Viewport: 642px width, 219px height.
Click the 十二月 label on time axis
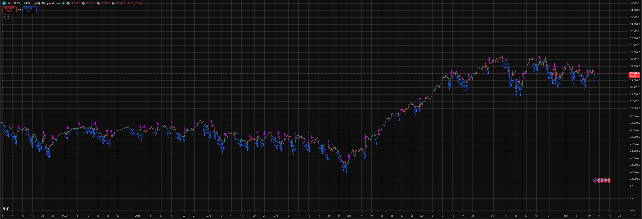pos(65,216)
